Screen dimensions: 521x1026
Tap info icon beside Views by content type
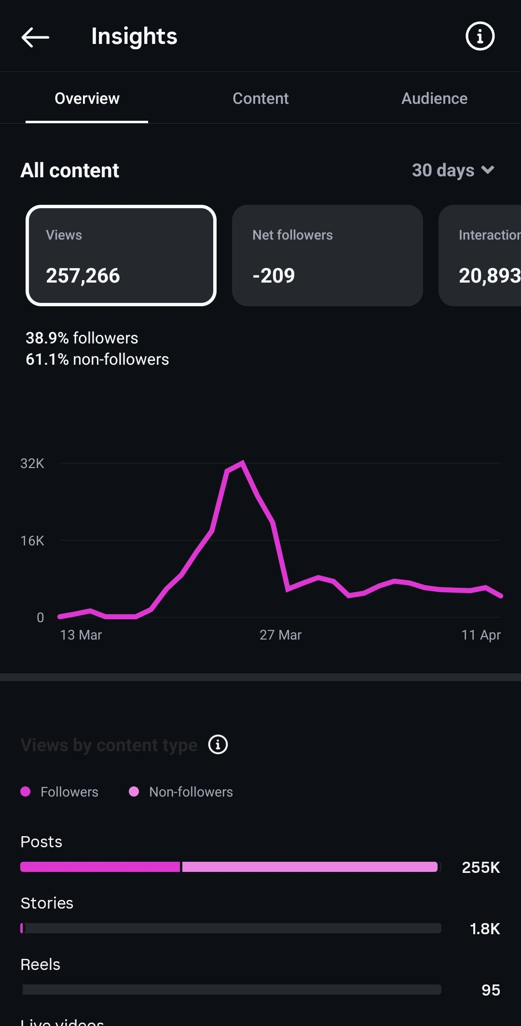[x=218, y=744]
